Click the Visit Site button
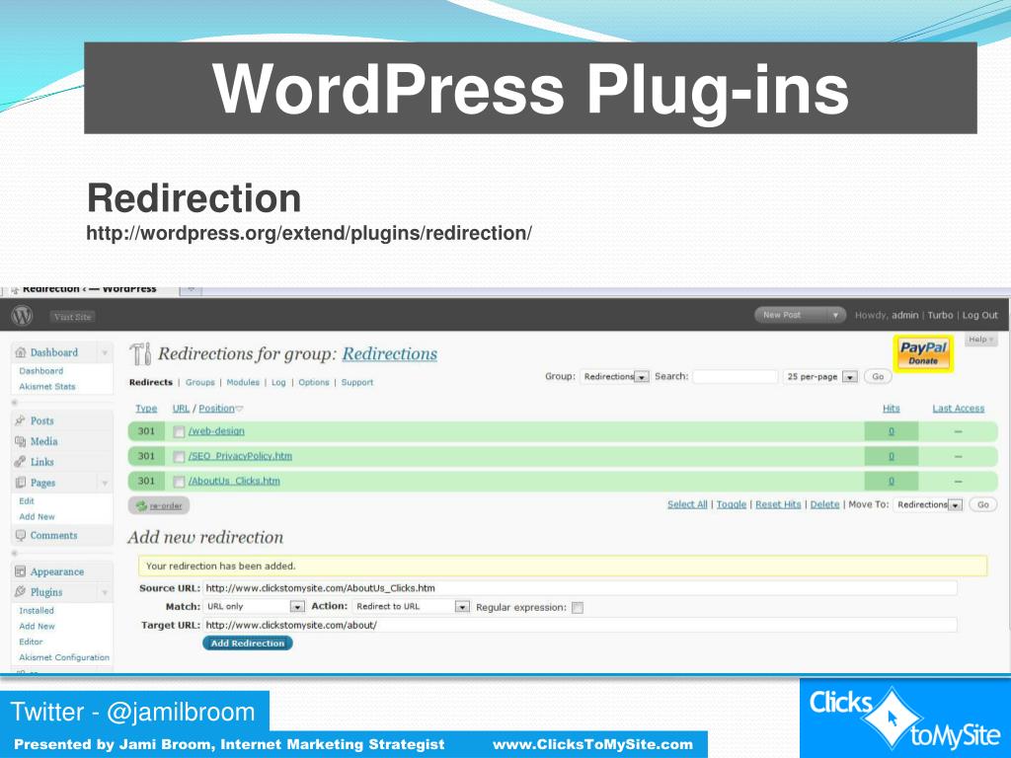Screen dimensions: 1011x758 (73, 317)
